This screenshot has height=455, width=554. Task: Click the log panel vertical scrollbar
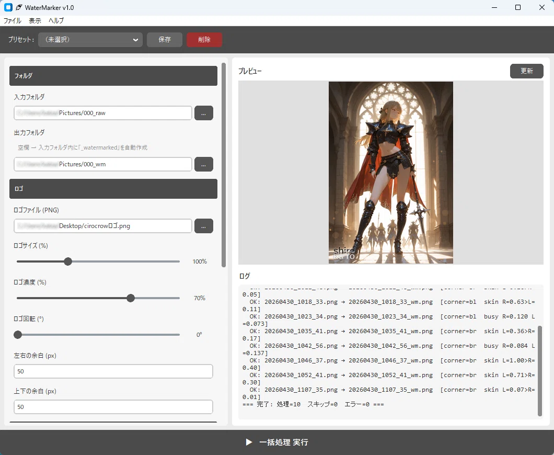539,370
